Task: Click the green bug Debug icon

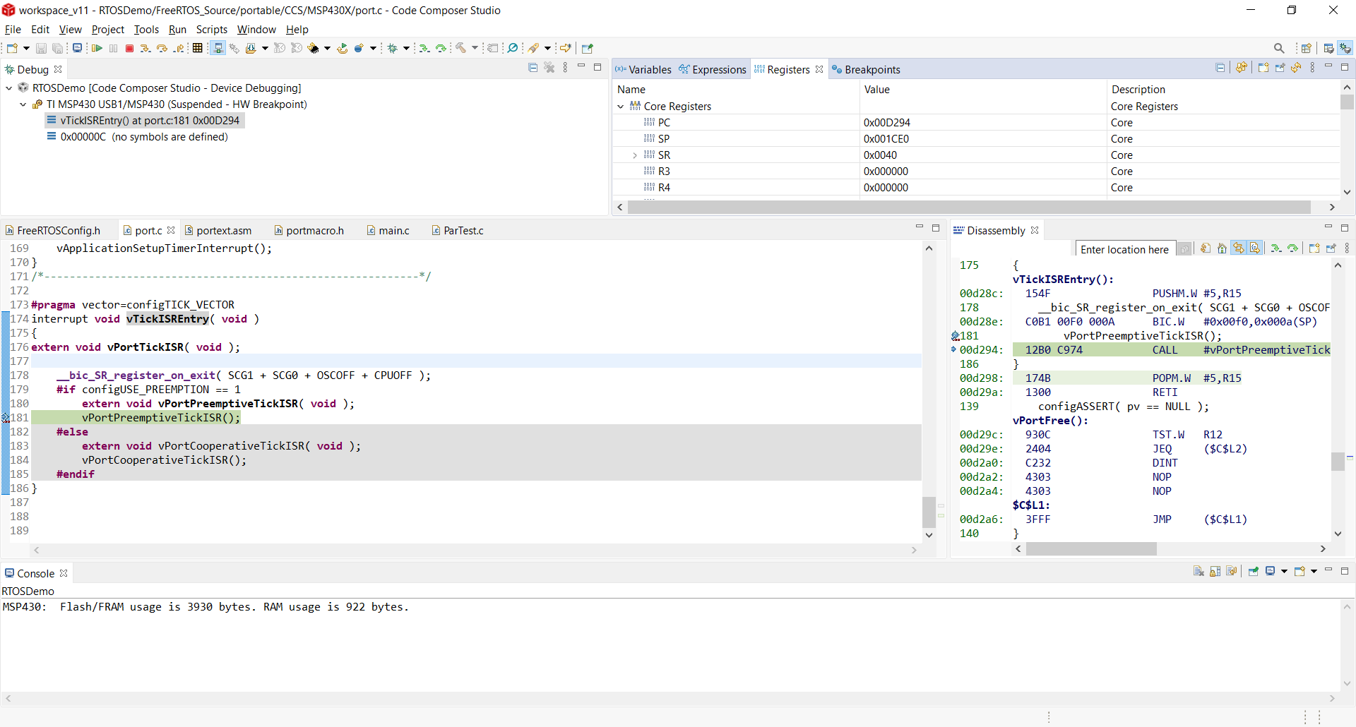Action: [393, 48]
